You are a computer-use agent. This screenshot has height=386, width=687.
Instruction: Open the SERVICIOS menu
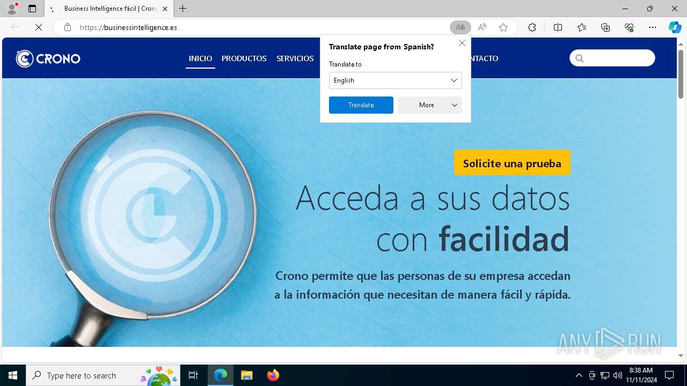[295, 58]
